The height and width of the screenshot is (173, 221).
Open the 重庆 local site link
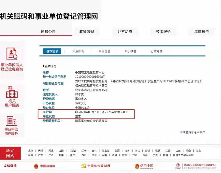click(72, 155)
